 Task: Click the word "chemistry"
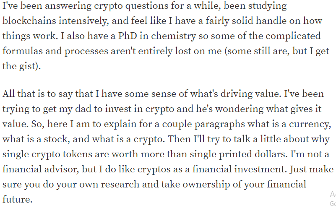click(x=174, y=36)
